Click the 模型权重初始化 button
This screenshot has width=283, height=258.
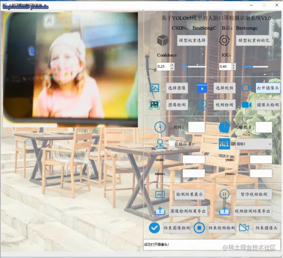point(254,40)
